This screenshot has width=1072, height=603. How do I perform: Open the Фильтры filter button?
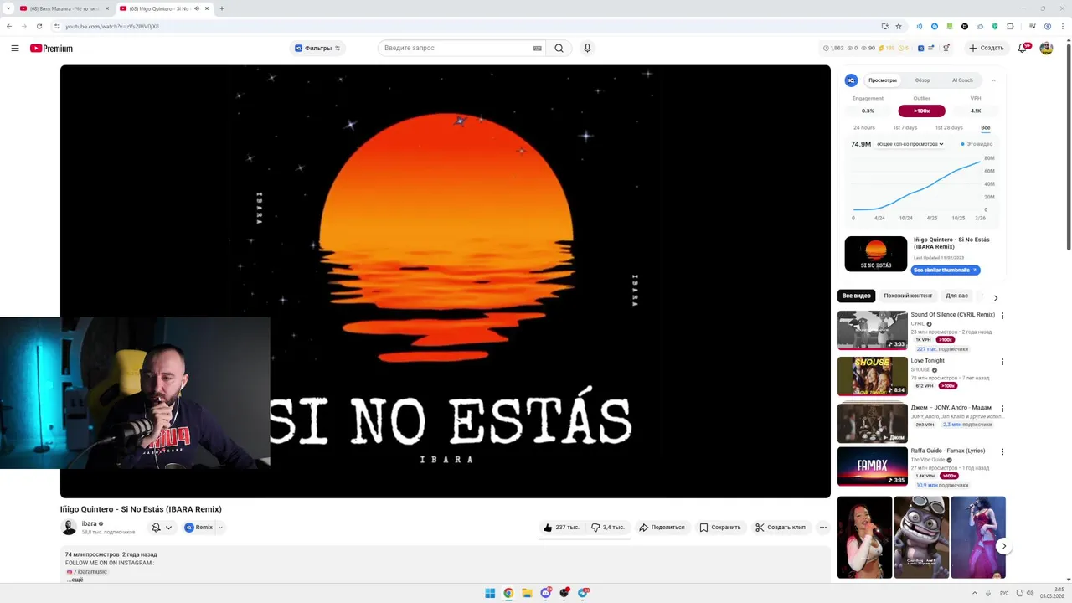pyautogui.click(x=317, y=49)
